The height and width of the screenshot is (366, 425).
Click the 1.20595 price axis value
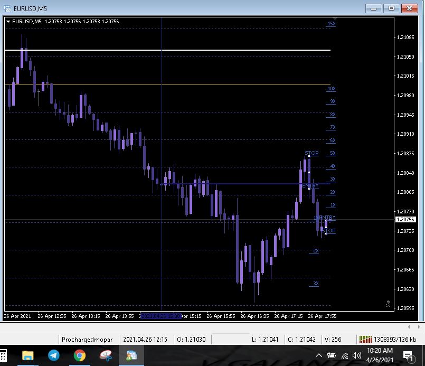point(405,308)
